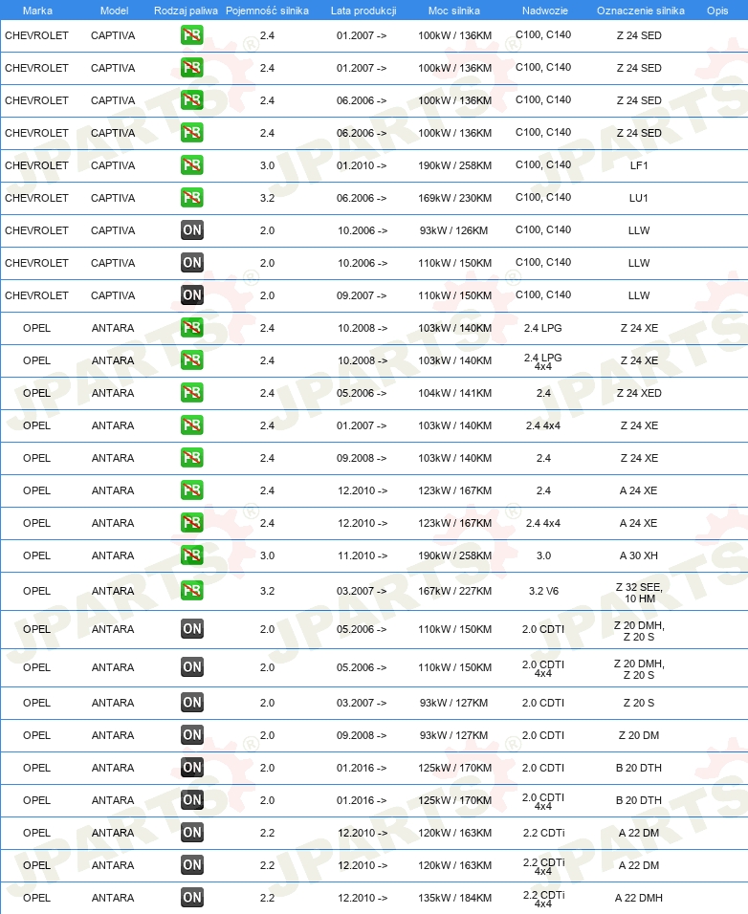Screen dimensions: 748x914
Task: Click the Rodzaj paliwa column header
Action: pyautogui.click(x=186, y=11)
